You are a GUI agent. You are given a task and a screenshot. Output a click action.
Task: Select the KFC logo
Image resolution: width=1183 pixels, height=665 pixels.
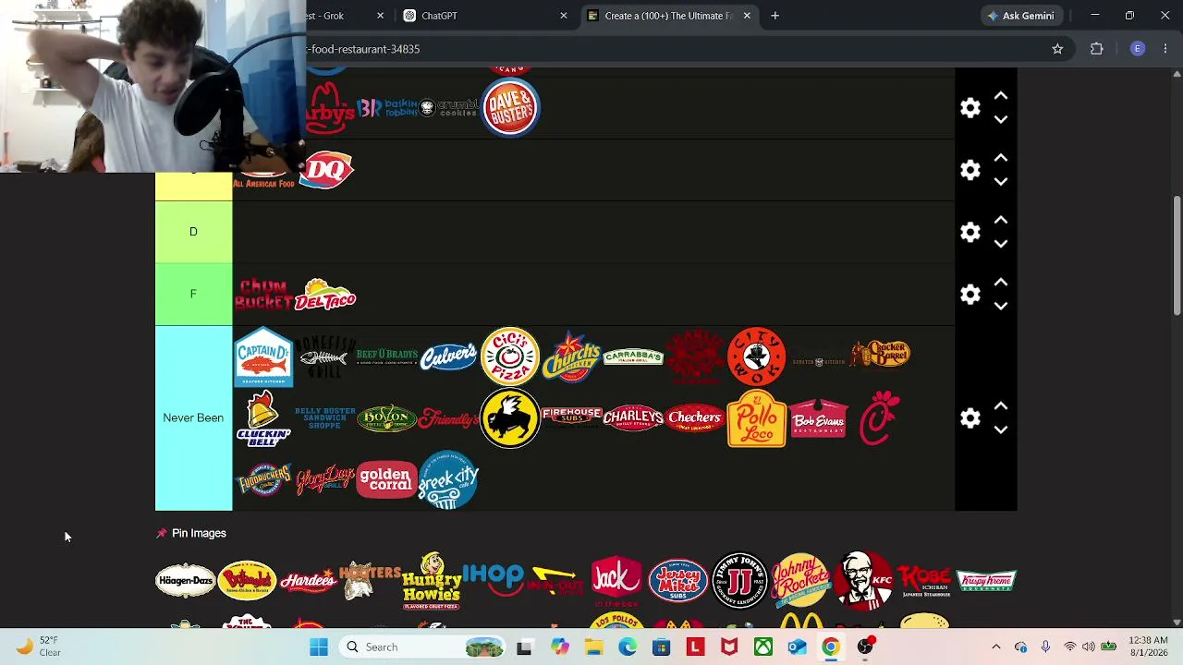(862, 581)
